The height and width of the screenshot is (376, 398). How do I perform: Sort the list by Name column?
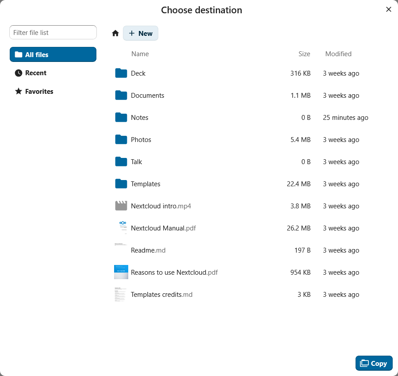(x=140, y=54)
